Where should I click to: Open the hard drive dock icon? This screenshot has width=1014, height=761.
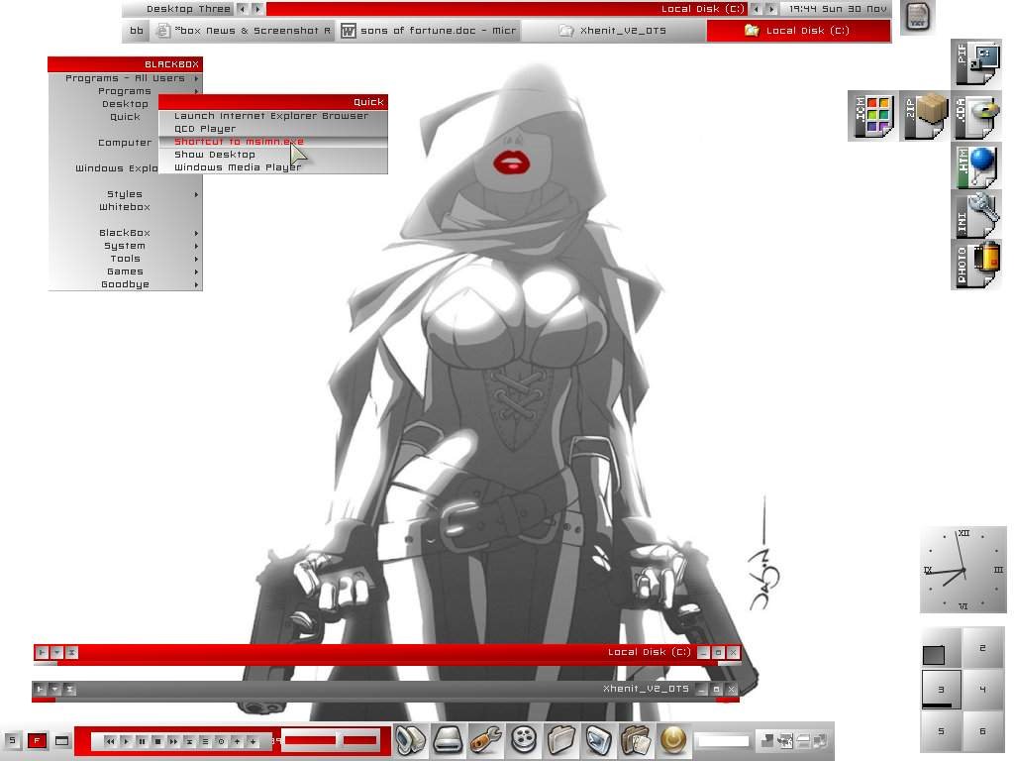[448, 739]
